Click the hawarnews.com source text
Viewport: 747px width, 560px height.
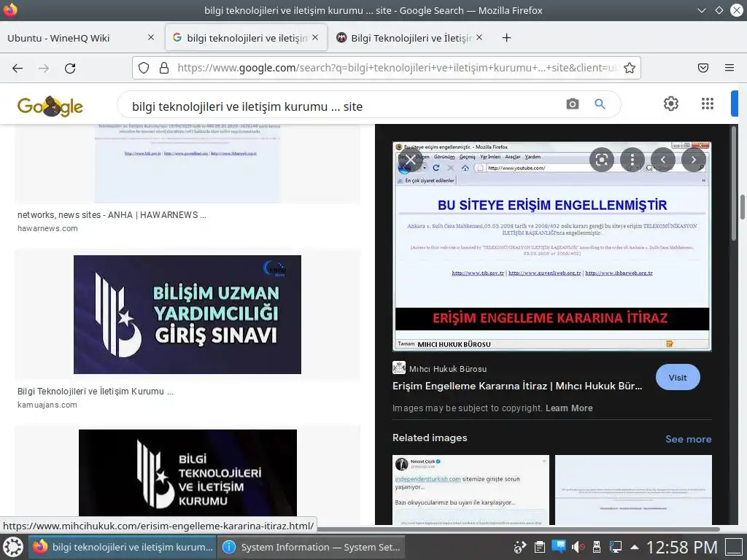[47, 228]
